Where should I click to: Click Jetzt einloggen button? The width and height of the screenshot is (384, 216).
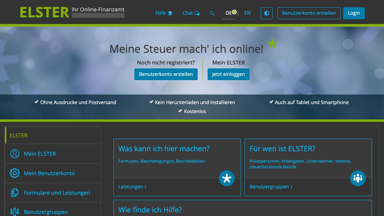(x=229, y=74)
